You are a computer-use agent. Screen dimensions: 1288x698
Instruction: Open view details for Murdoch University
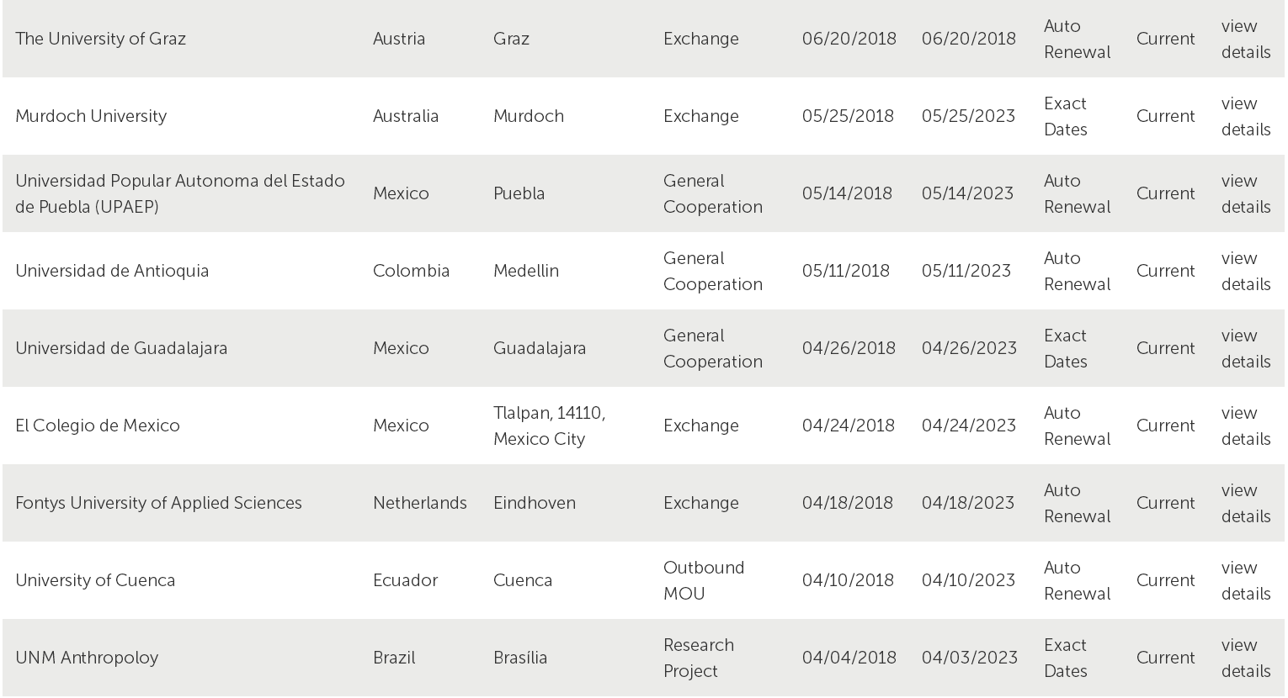1245,116
